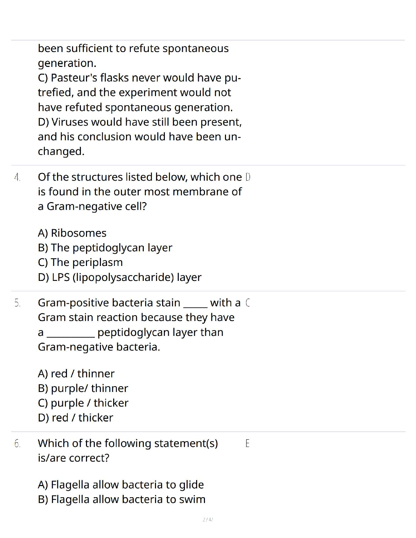Select option D) LPS (lipopolysaccharide) layer
The height and width of the screenshot is (538, 416).
pyautogui.click(x=120, y=277)
